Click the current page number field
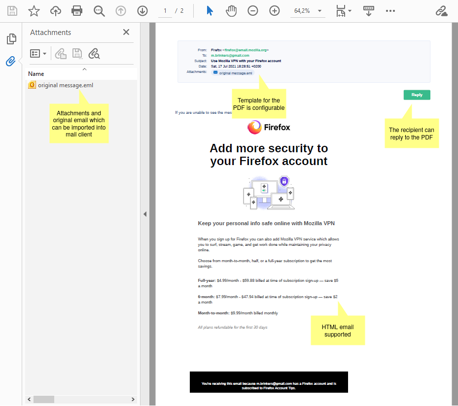This screenshot has height=406, width=458. [165, 11]
